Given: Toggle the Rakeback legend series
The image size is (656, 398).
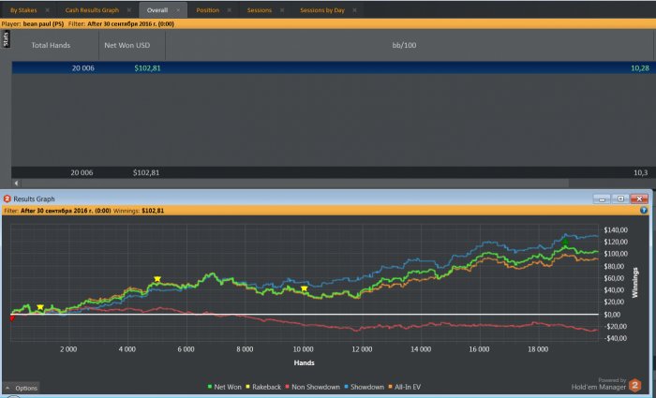Looking at the screenshot, I should pyautogui.click(x=264, y=385).
